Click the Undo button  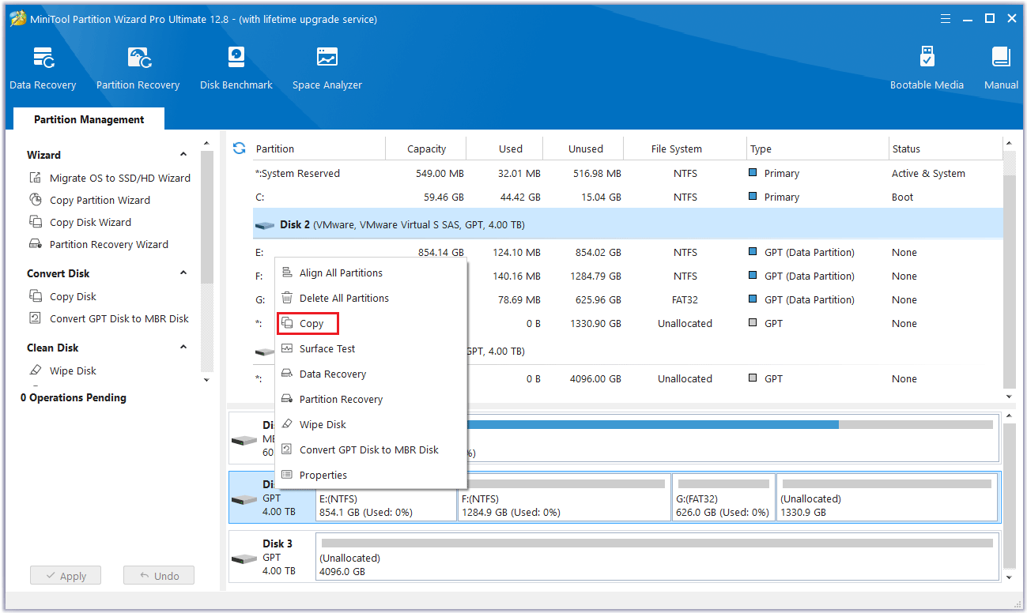click(159, 576)
